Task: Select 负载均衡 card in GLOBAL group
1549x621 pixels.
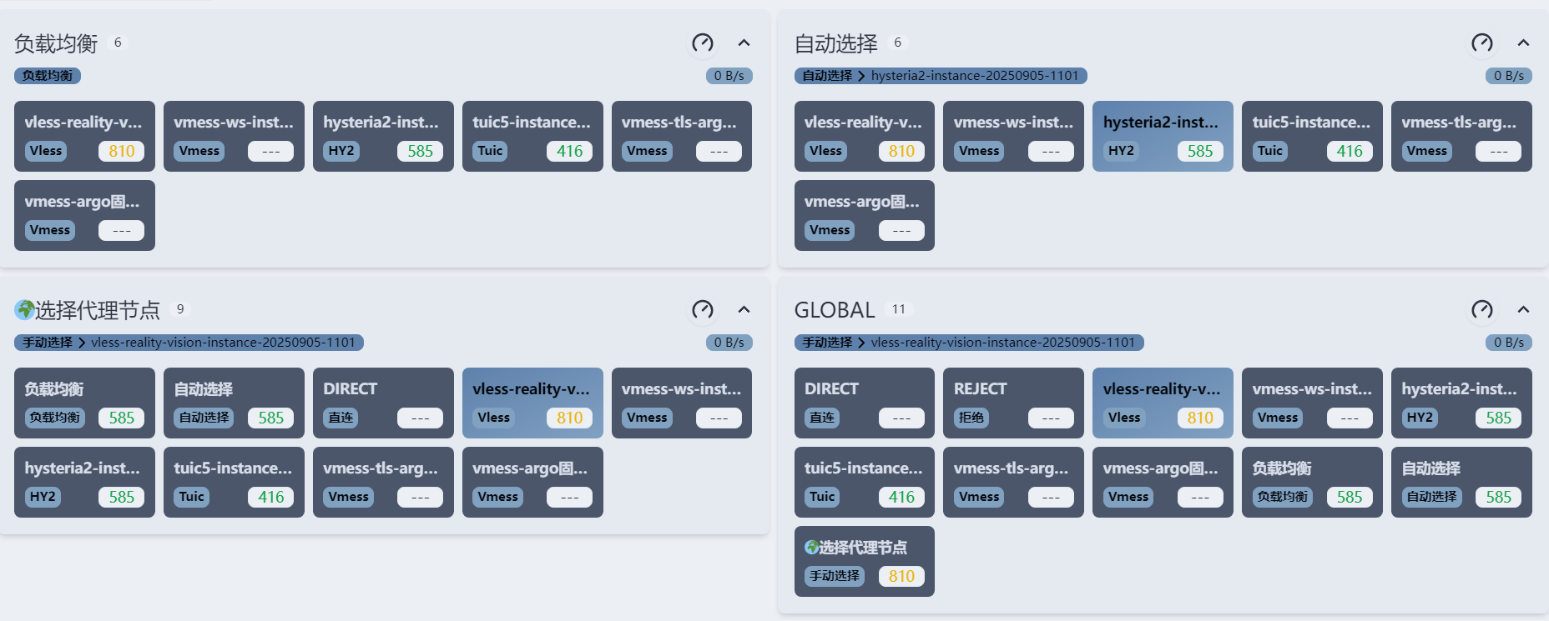Action: click(1312, 482)
